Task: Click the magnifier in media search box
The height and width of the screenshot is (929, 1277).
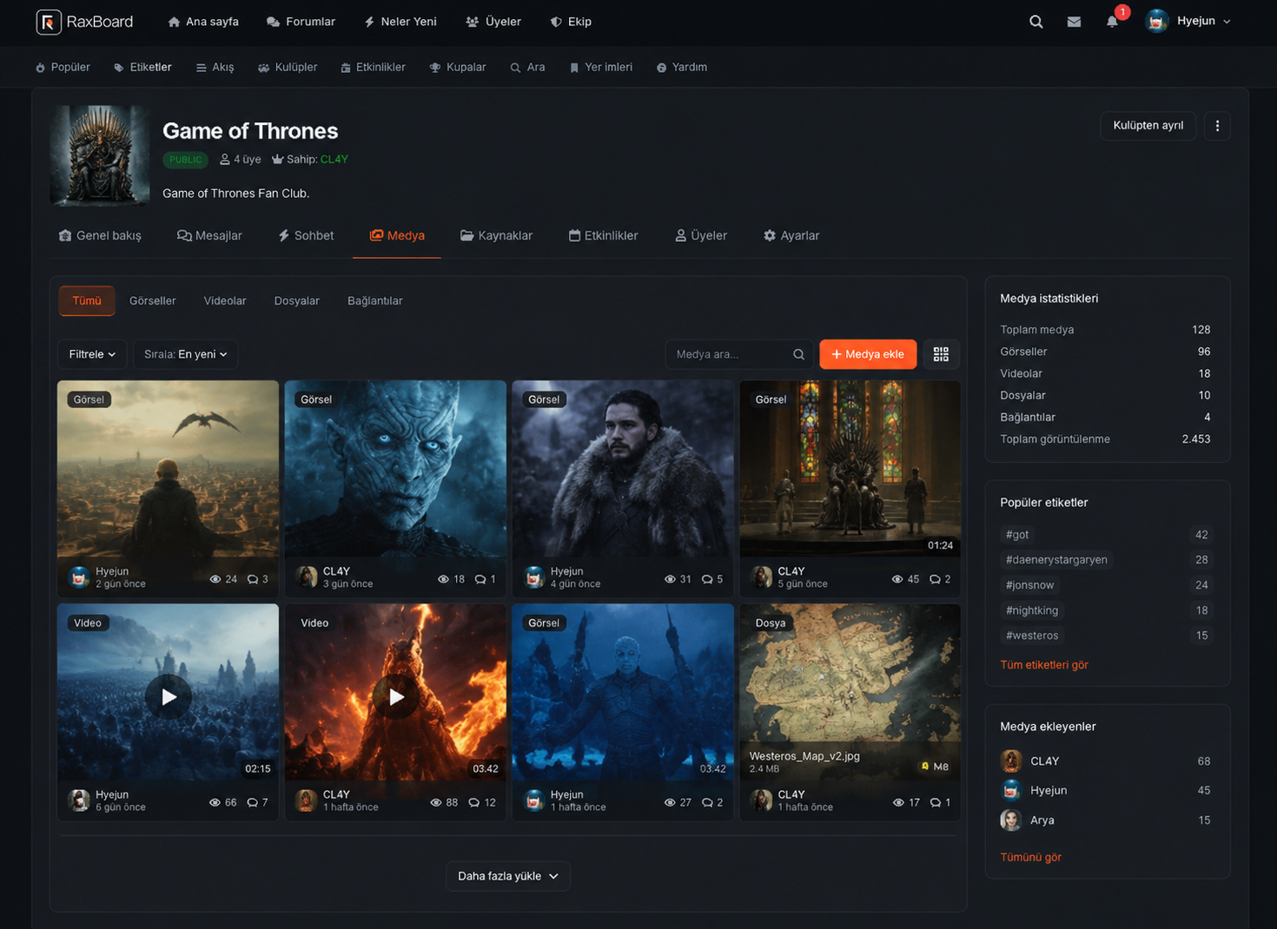Action: [798, 354]
